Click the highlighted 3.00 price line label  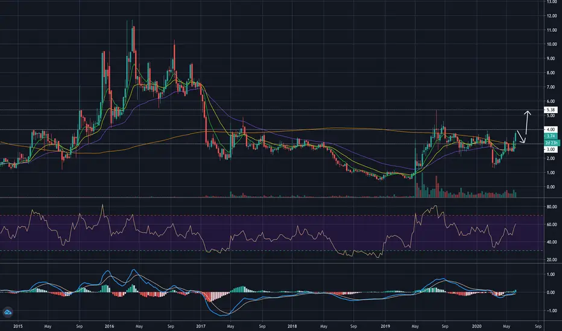(x=551, y=150)
